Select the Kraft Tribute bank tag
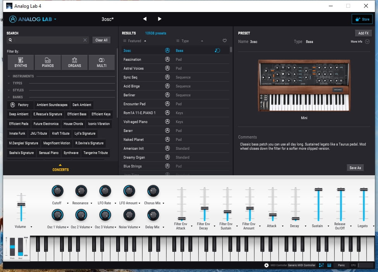The height and width of the screenshot is (272, 378). click(61, 133)
